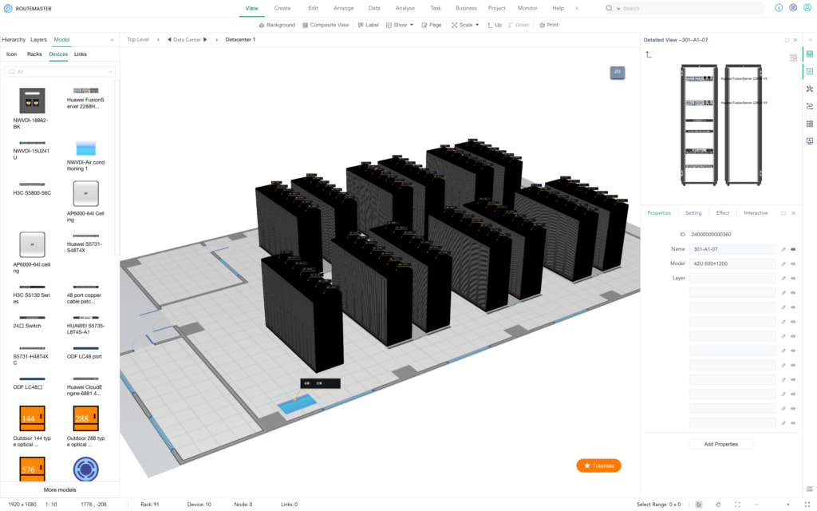
Task: Select the hand pan tool in status bar
Action: (x=718, y=505)
